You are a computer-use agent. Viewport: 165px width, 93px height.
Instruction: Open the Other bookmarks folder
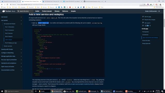[x=159, y=7]
